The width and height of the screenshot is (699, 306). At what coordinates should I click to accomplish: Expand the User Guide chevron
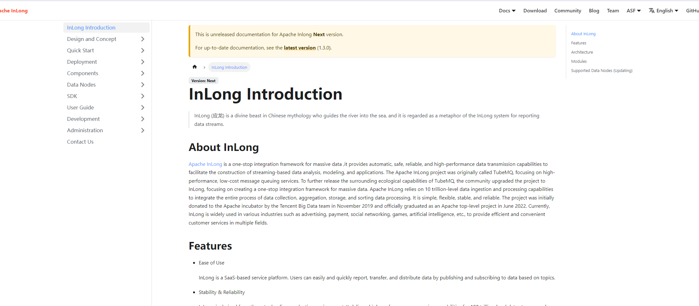(143, 107)
